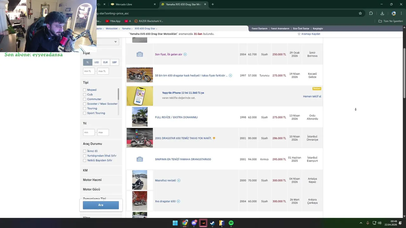Select the TL currency tab
Screen dimensions: 406x228
pyautogui.click(x=88, y=62)
